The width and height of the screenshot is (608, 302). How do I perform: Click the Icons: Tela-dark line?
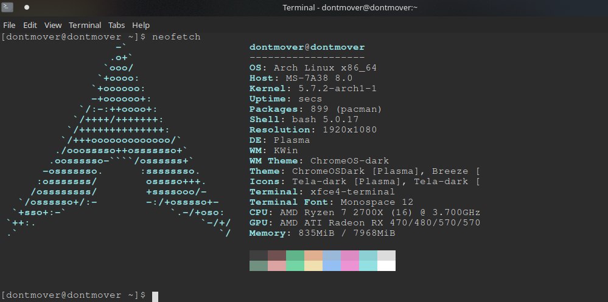click(365, 182)
